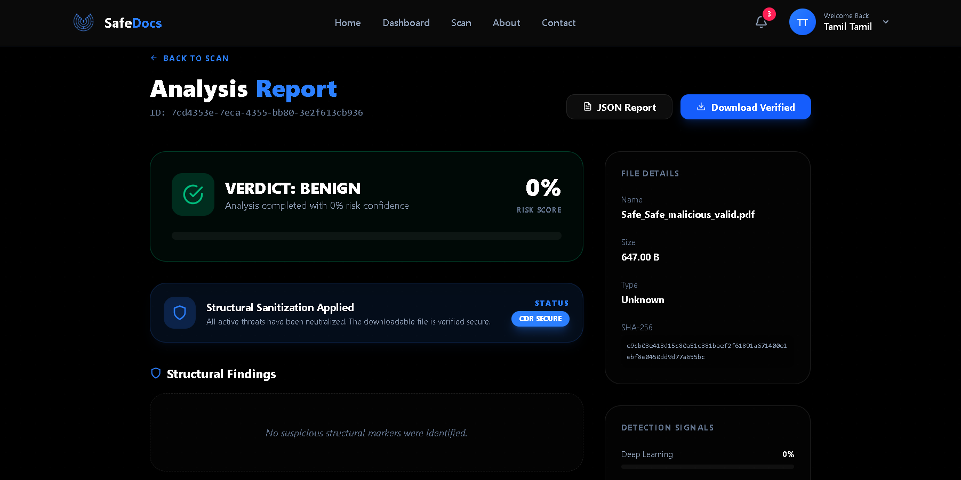Navigate to the Scan page

coord(461,23)
